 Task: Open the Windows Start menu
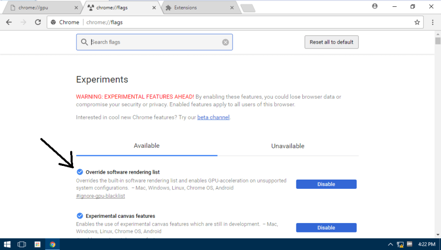point(7,244)
